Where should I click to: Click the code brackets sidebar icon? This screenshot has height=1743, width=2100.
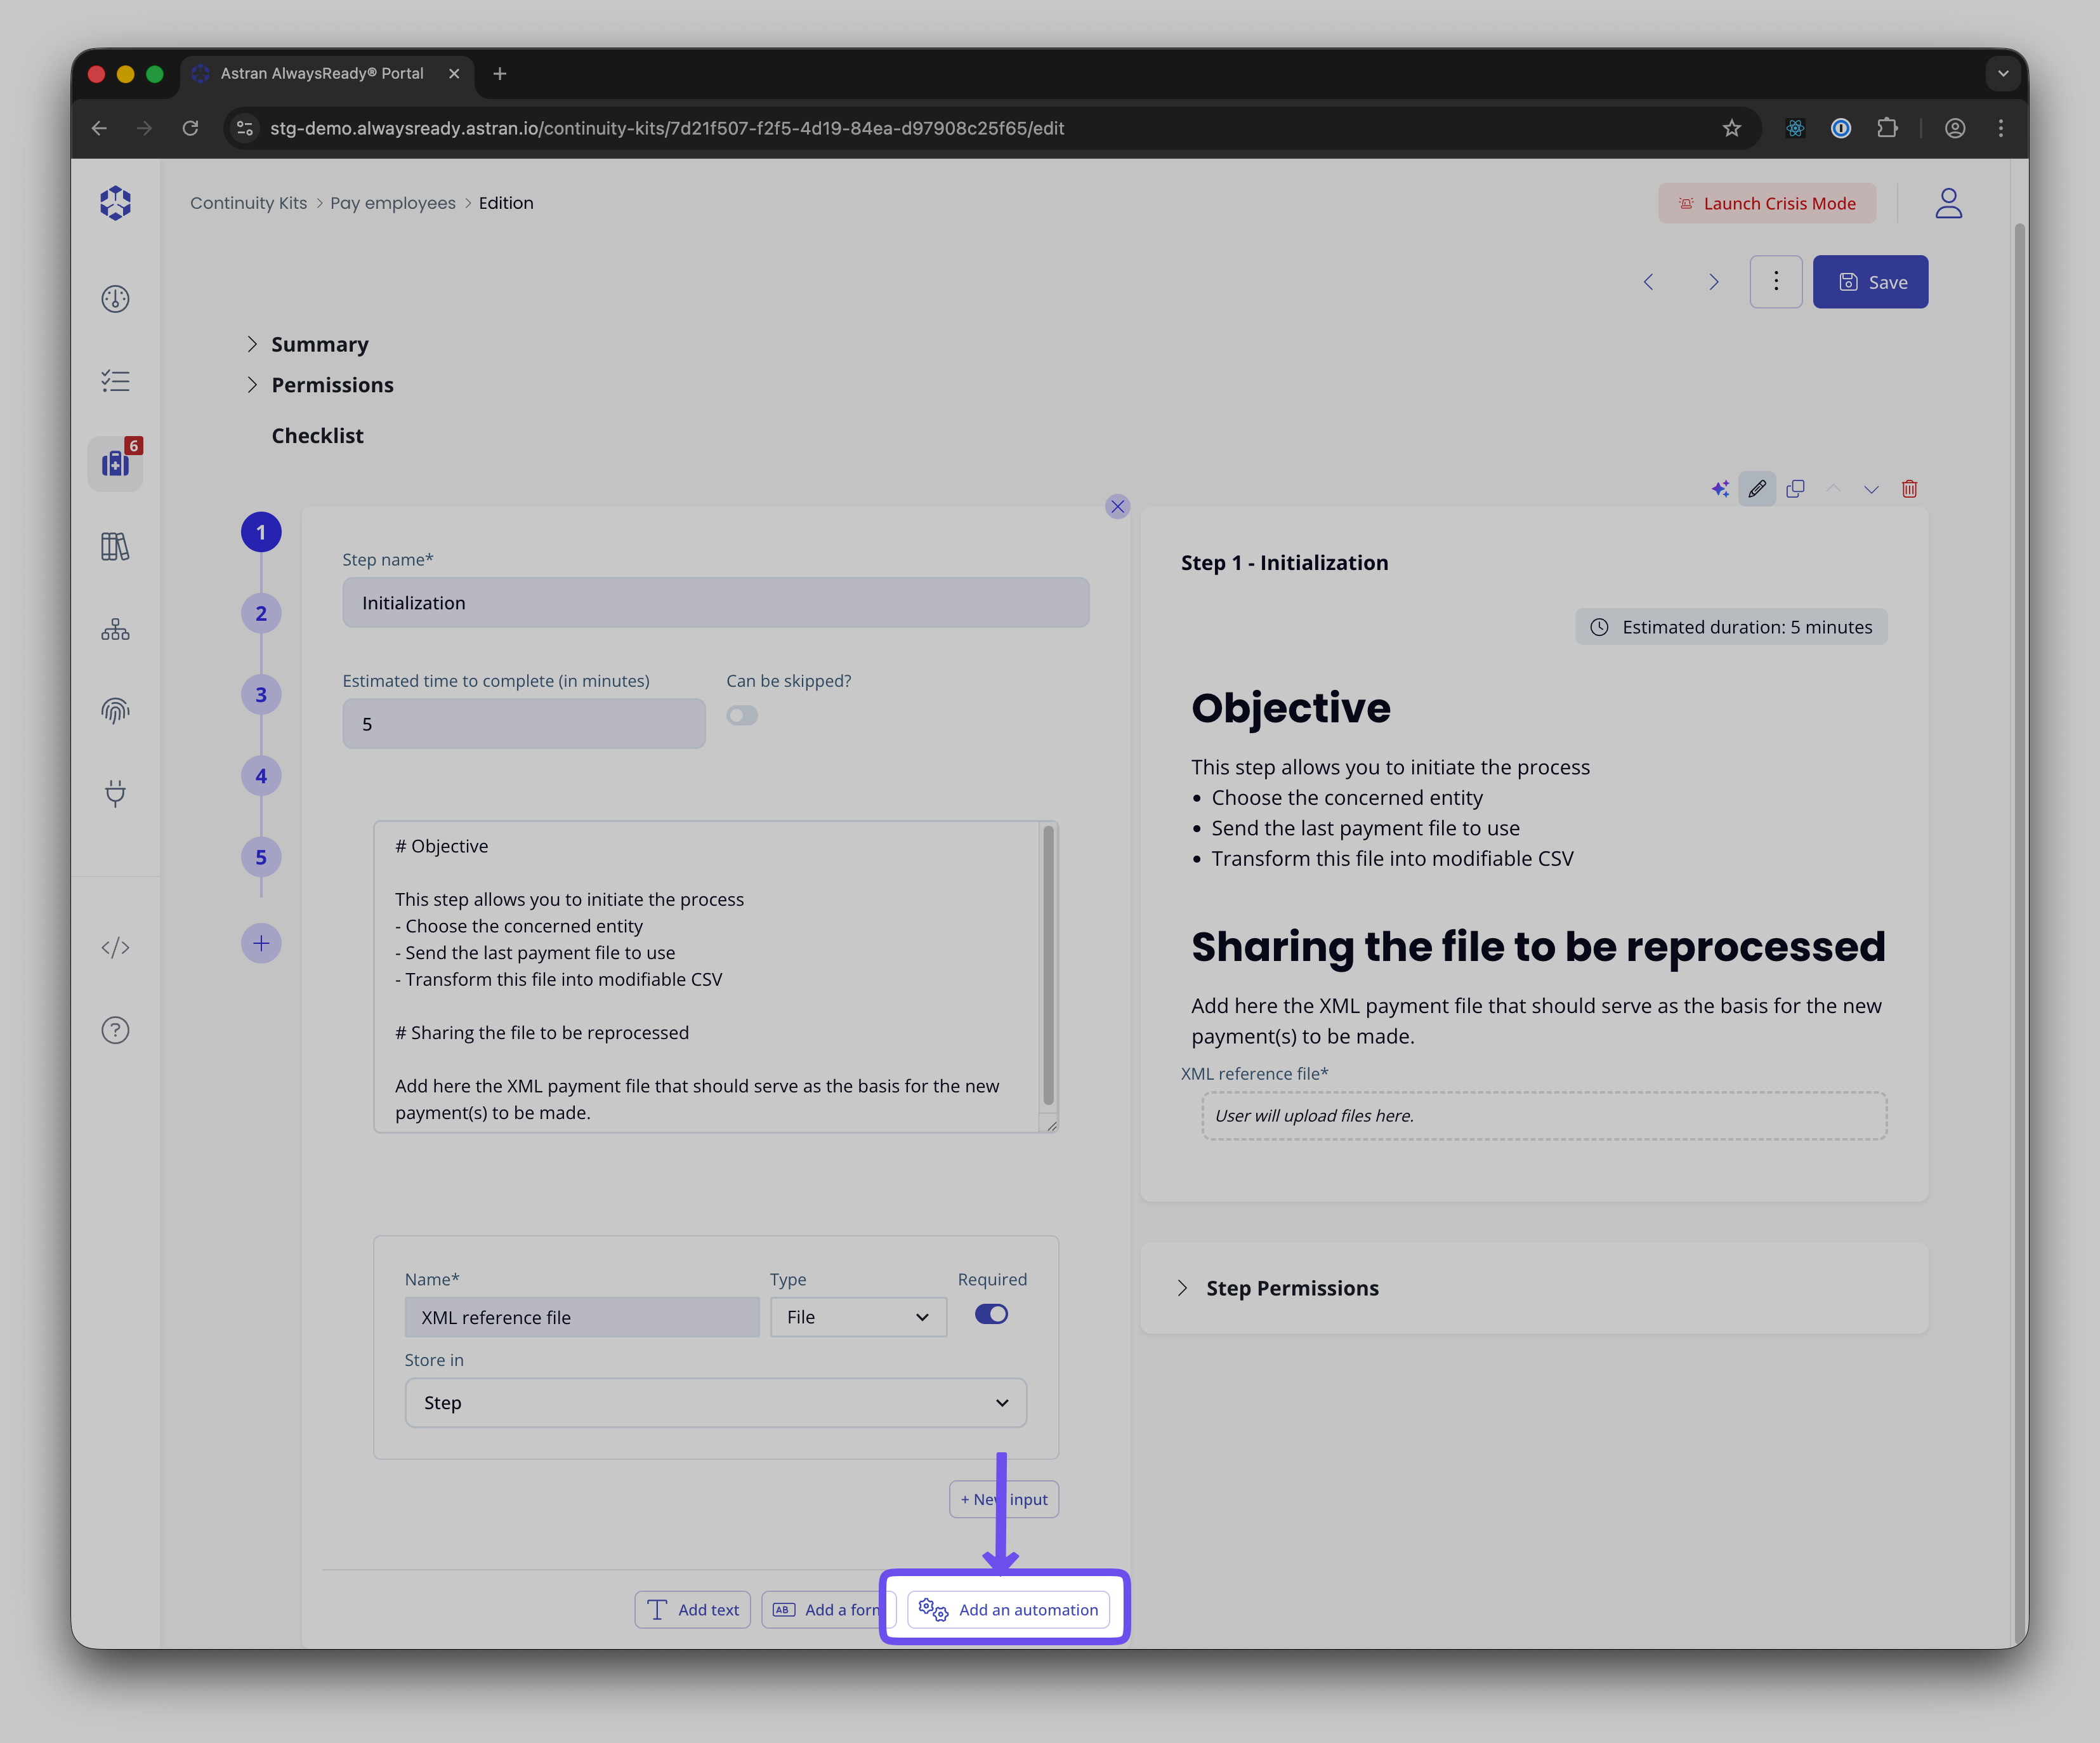point(115,948)
